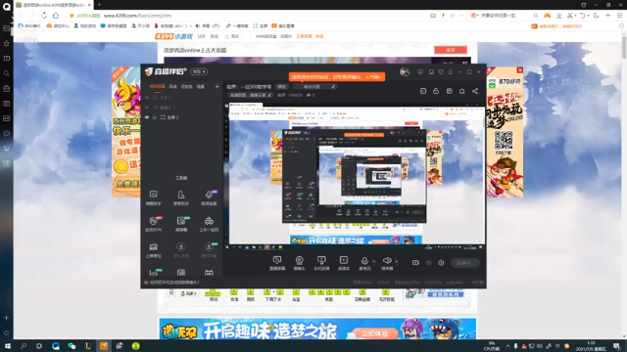The width and height of the screenshot is (627, 352).
Task: Click the red button right of the game title
Action: tap(451, 50)
